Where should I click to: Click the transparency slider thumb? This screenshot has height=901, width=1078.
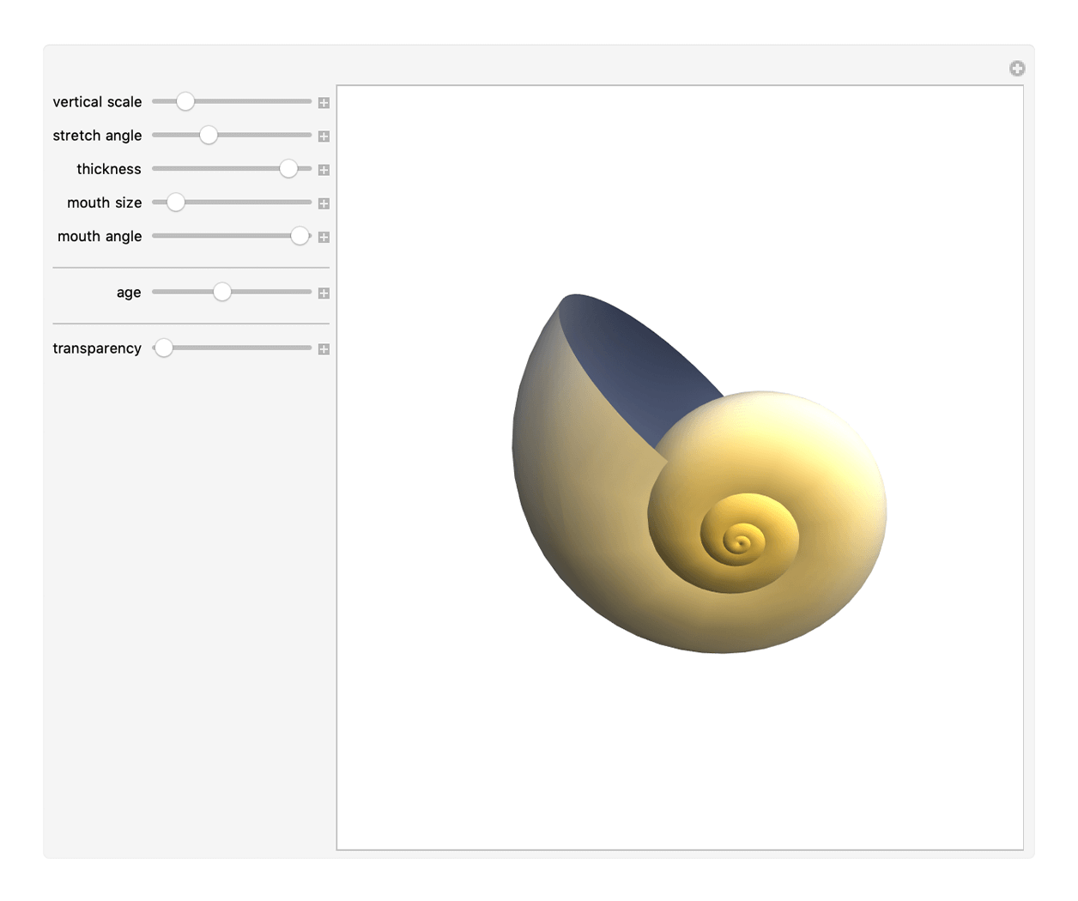coord(163,348)
